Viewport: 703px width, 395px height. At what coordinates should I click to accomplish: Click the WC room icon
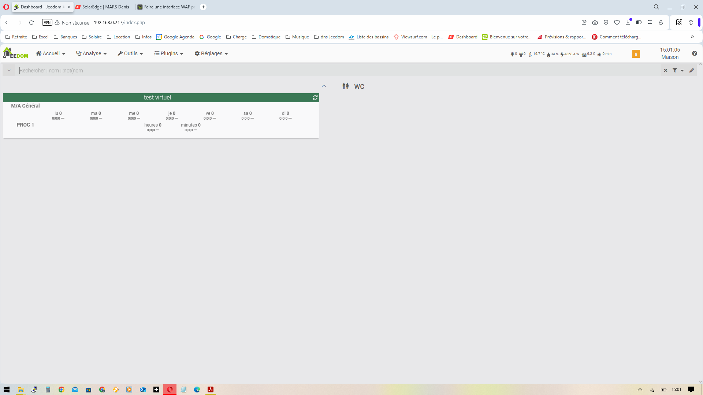pyautogui.click(x=346, y=86)
